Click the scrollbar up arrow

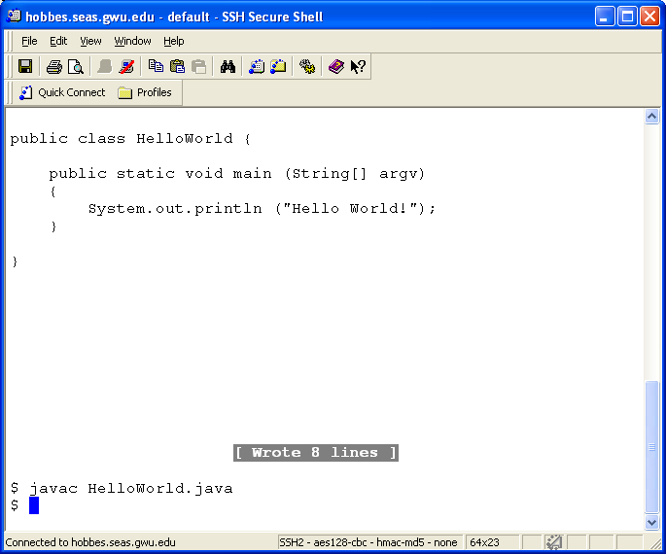point(652,117)
